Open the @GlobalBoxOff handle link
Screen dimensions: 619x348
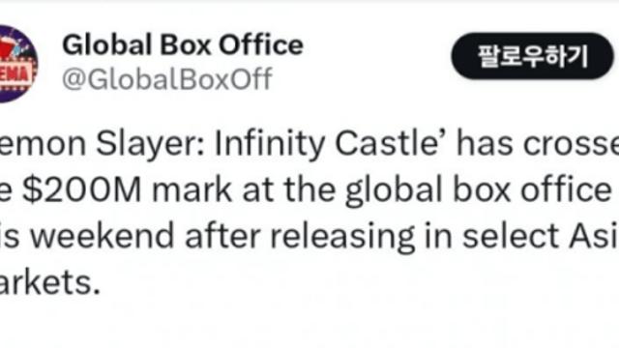coord(167,79)
